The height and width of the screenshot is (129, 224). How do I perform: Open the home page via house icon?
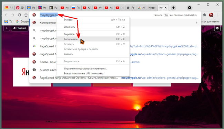(26, 15)
